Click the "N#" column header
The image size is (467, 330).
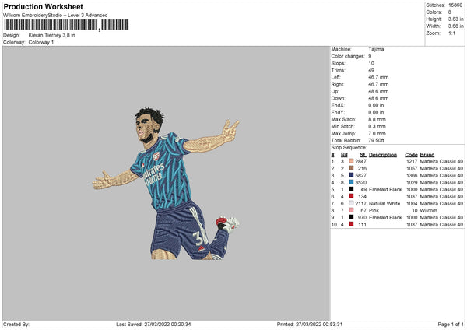click(344, 155)
